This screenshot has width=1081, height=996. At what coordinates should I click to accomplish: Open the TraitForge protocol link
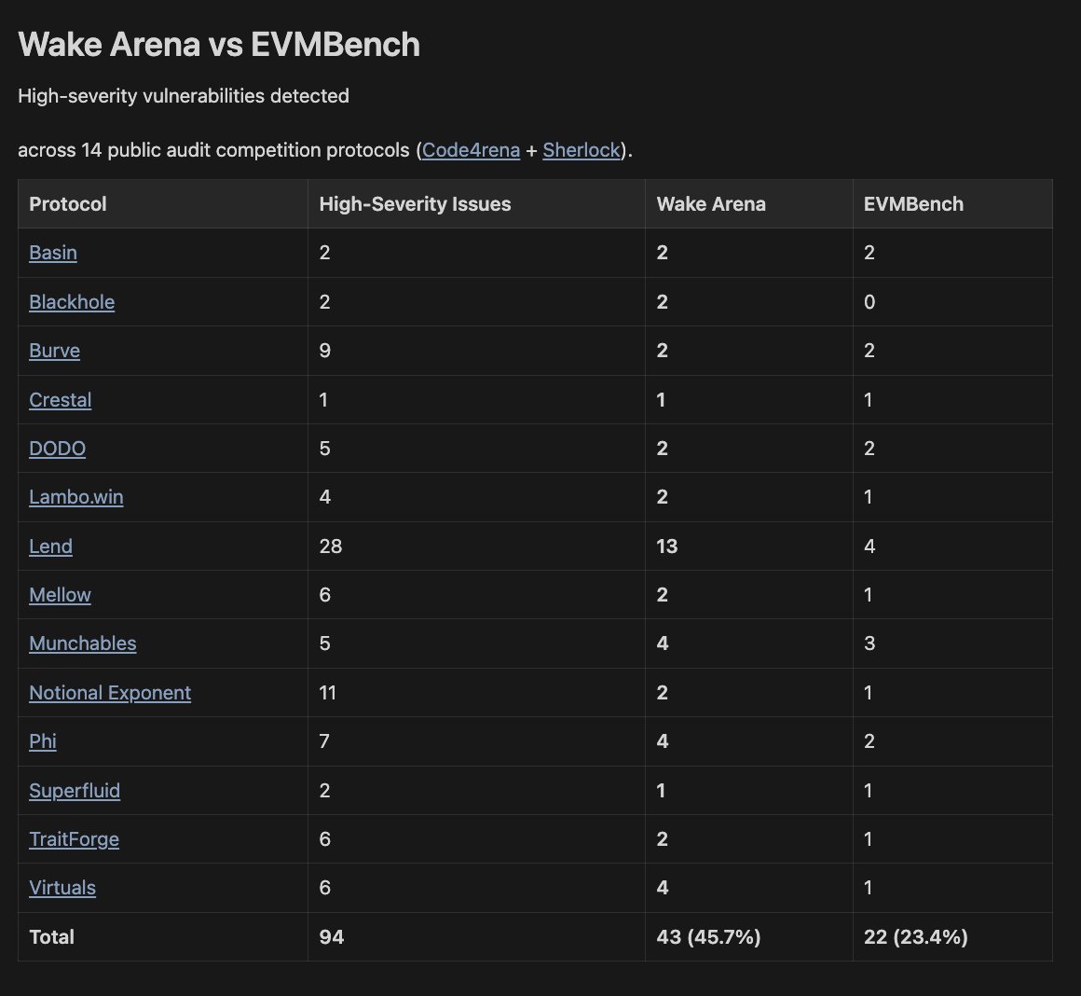pyautogui.click(x=74, y=838)
